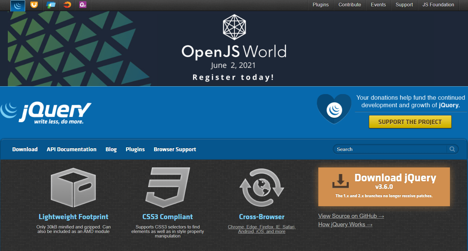Click the Support the Project button
468x251 pixels.
[410, 122]
